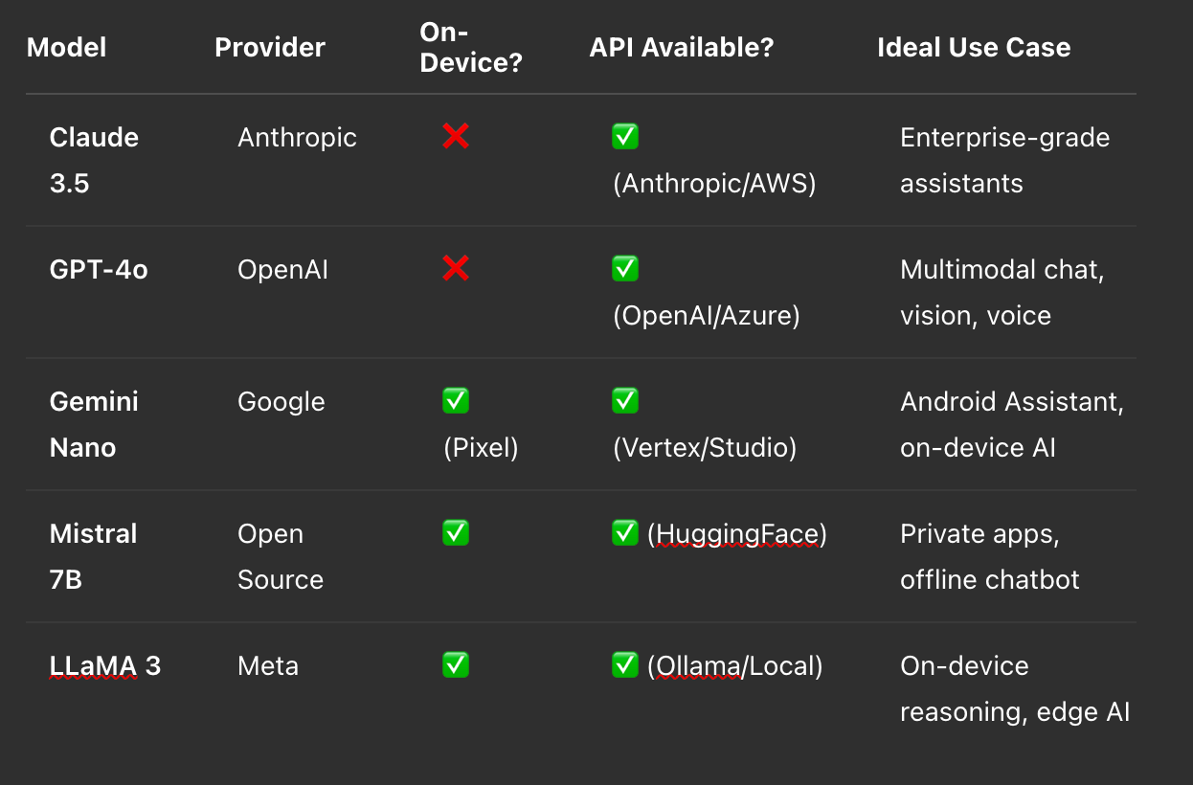Click the On-Device? column header
The width and height of the screenshot is (1193, 785).
[x=470, y=48]
